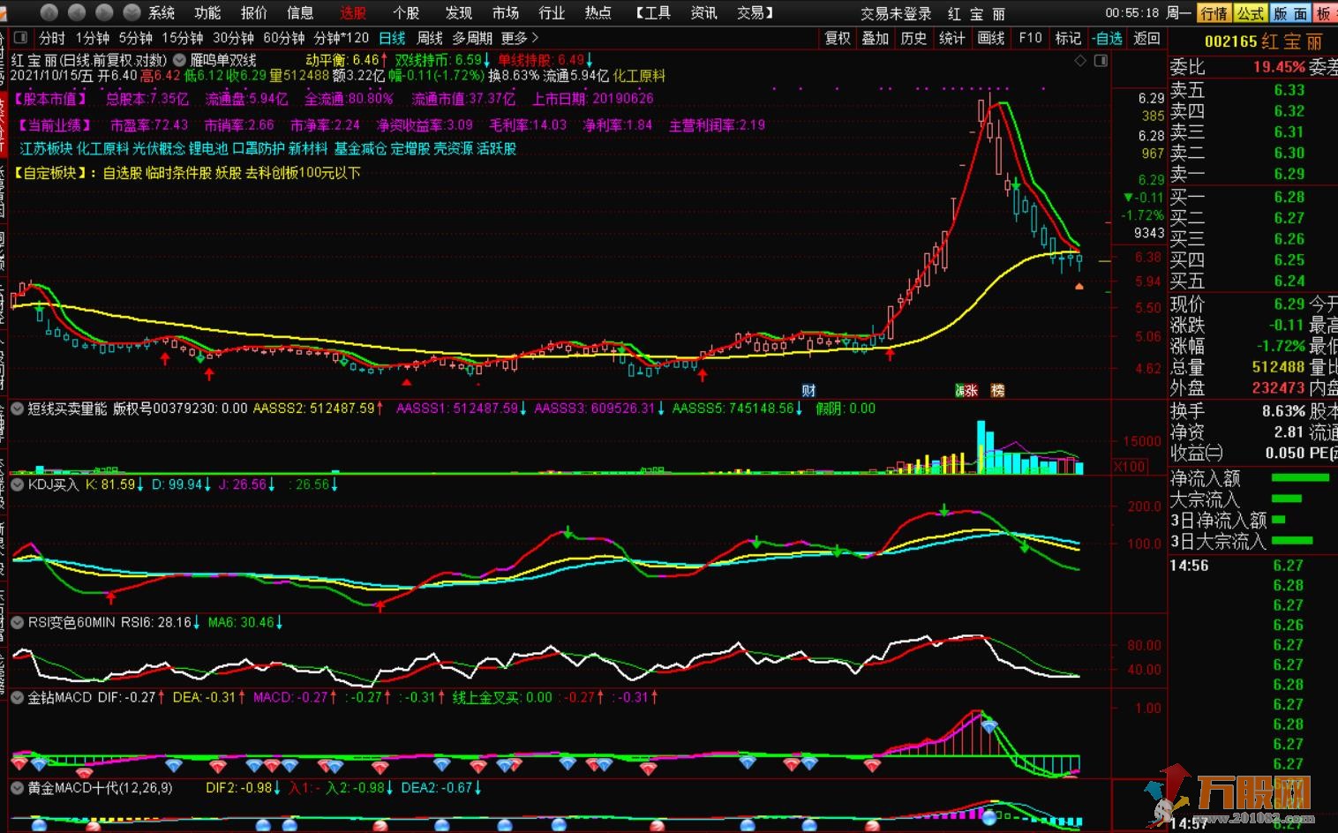
Task: Click the diamond icon at chart top-right
Action: pos(1080,61)
